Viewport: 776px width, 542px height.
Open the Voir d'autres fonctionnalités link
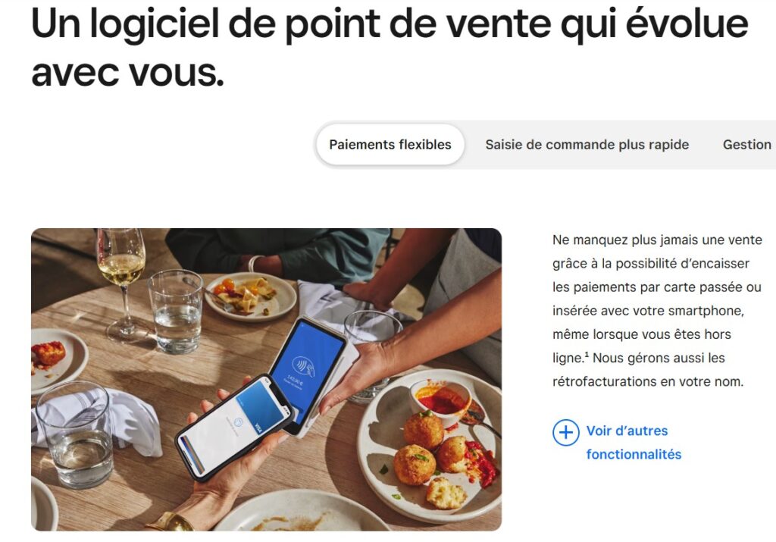pyautogui.click(x=634, y=443)
